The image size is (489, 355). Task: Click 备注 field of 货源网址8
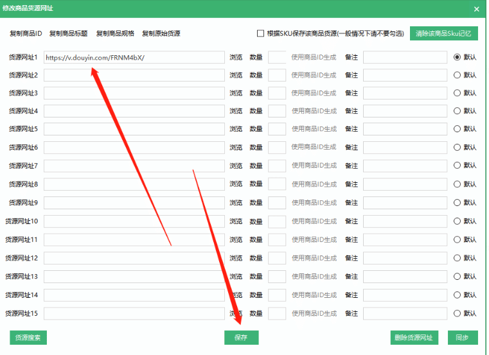405,184
